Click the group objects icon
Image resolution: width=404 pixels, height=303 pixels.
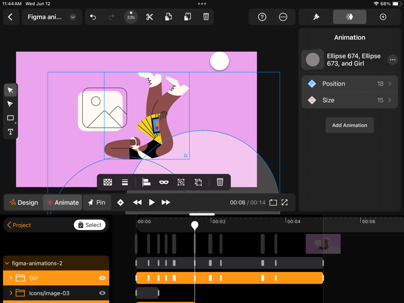pos(181,182)
